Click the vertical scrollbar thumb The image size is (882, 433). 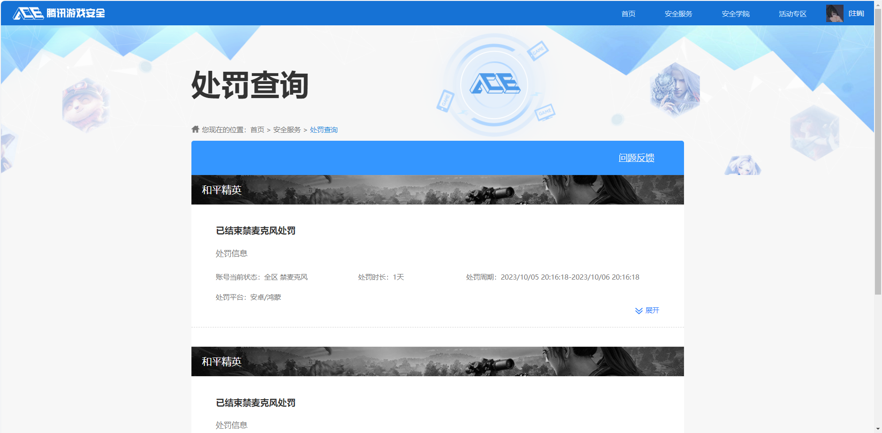(x=878, y=150)
